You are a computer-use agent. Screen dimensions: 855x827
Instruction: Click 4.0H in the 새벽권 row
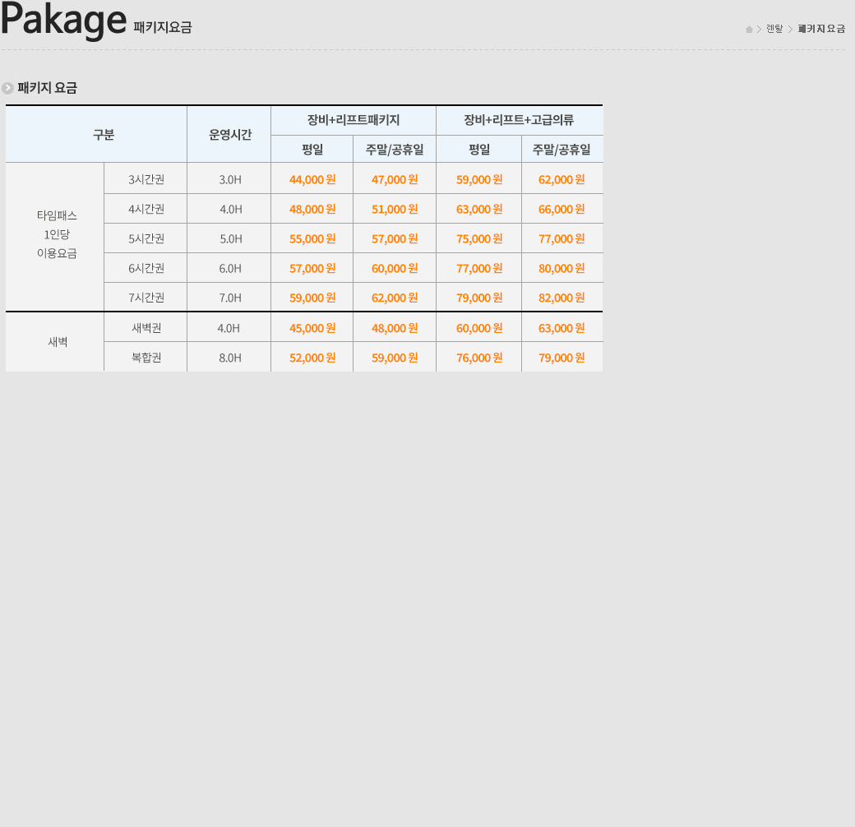[229, 328]
